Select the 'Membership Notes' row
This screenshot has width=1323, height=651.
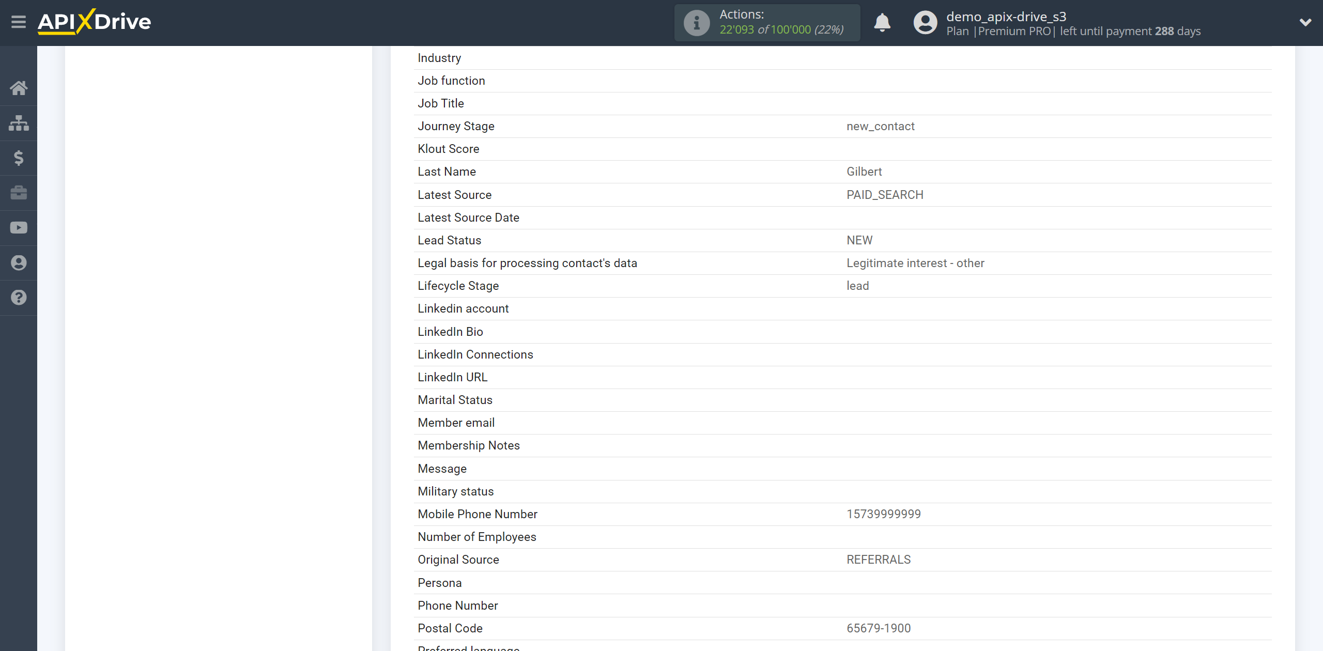pyautogui.click(x=842, y=445)
